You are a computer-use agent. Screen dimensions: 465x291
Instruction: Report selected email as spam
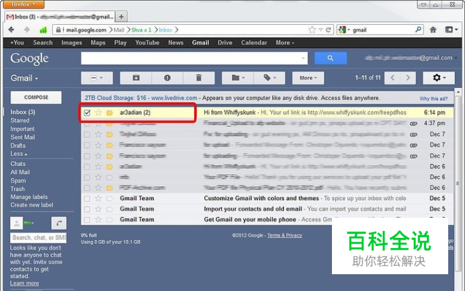coord(167,78)
